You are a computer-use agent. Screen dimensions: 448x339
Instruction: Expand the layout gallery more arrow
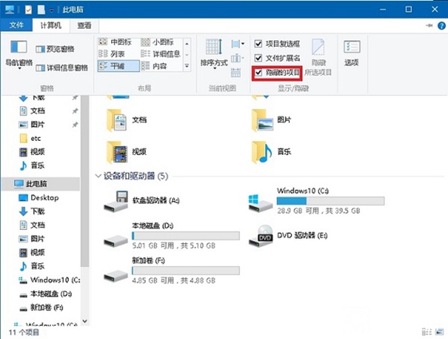pos(187,66)
